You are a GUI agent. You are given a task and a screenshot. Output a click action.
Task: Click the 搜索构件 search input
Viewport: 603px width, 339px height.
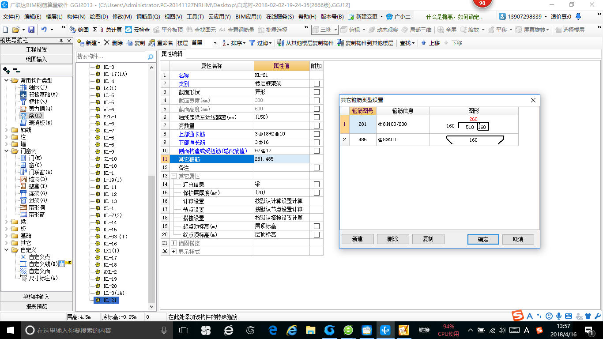[110, 56]
